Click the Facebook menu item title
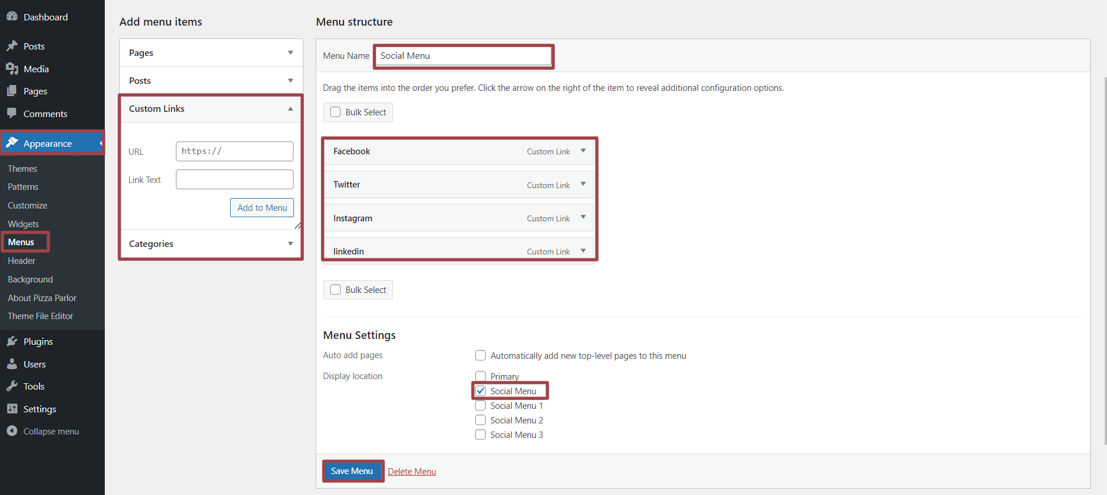 (x=351, y=151)
